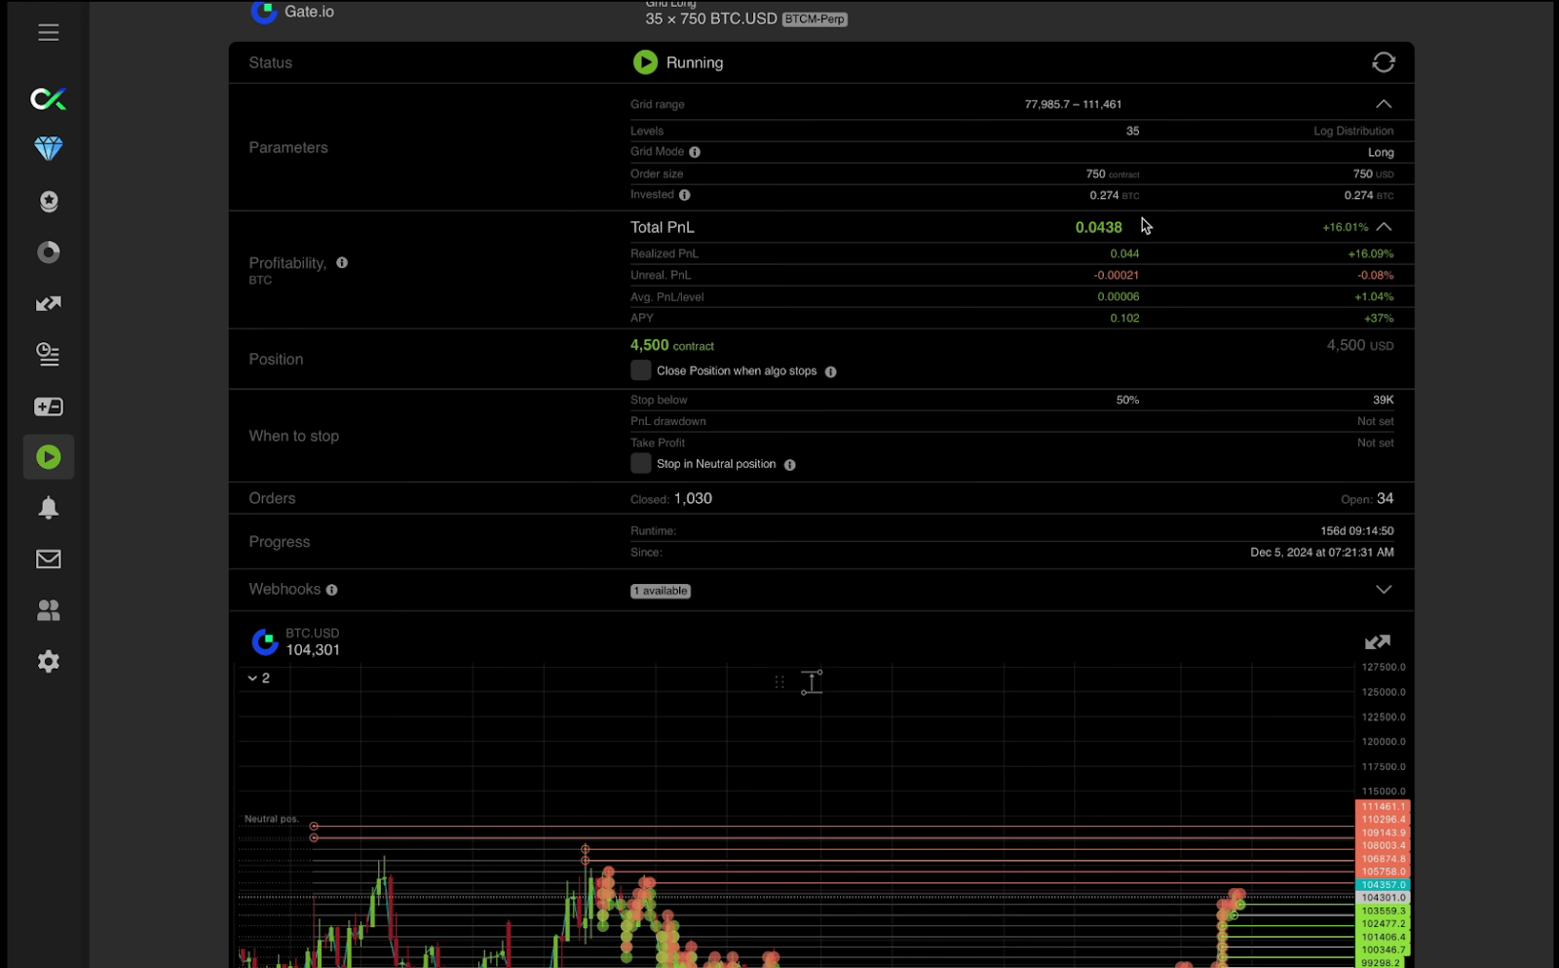Open the sidebar hamburger menu
The image size is (1559, 968).
tap(48, 31)
